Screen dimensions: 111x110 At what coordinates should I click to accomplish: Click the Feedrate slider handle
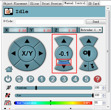click(x=36, y=88)
